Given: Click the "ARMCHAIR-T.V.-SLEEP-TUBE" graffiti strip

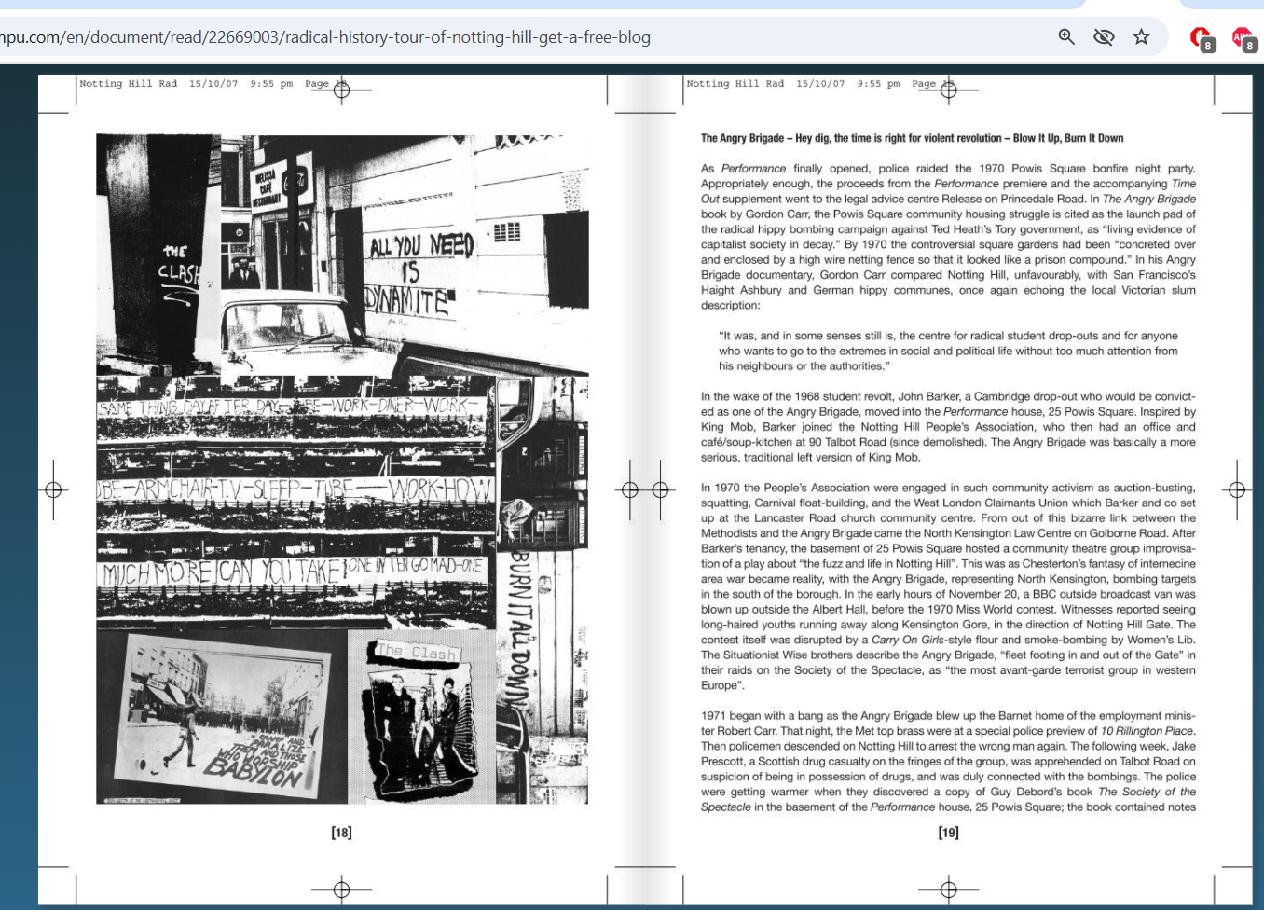Looking at the screenshot, I should coord(295,489).
